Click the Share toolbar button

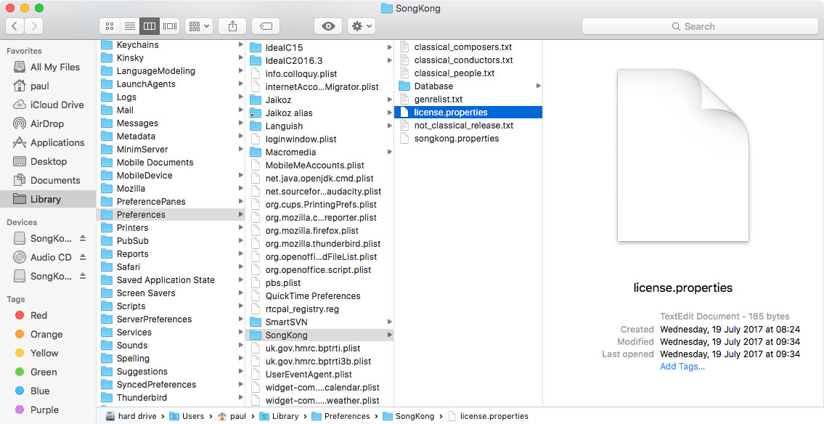click(x=233, y=26)
